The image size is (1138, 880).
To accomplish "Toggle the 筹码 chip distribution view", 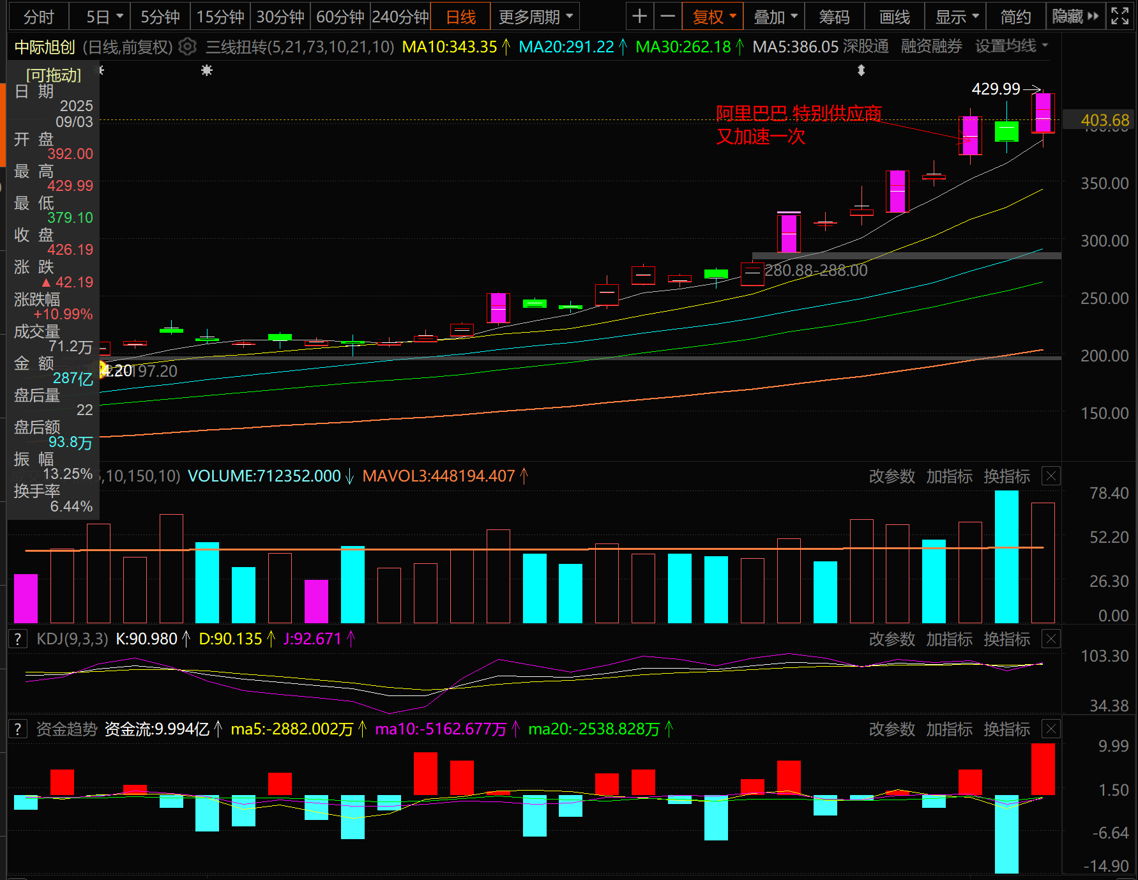I will coord(834,17).
